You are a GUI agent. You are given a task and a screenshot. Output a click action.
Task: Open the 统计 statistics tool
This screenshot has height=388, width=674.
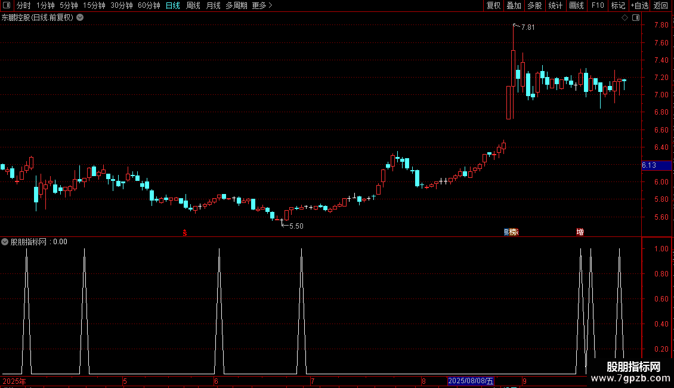point(555,5)
